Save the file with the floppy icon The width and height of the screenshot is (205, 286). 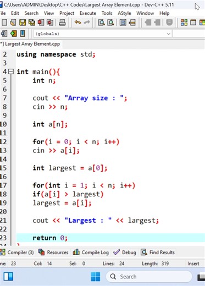[23, 23]
